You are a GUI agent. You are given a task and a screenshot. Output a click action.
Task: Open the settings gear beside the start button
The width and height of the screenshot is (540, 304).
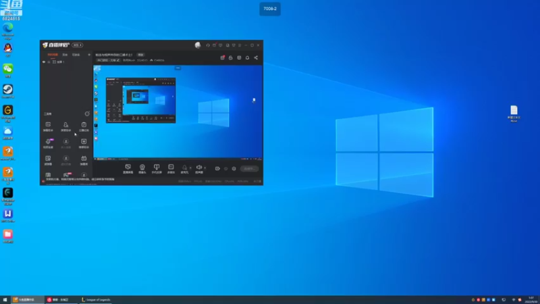234,168
